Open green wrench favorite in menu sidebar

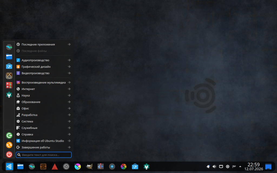click(9, 95)
